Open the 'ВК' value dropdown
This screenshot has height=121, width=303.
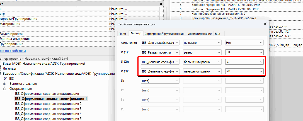(244, 52)
